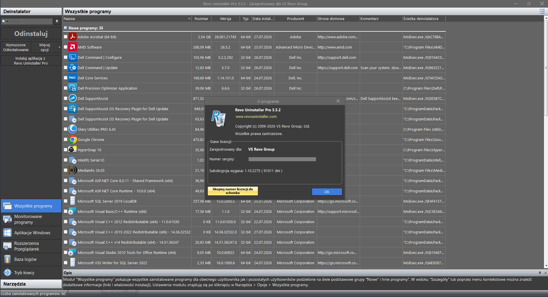Click the Szukaj search field
This screenshot has width=548, height=297.
coord(31,21)
